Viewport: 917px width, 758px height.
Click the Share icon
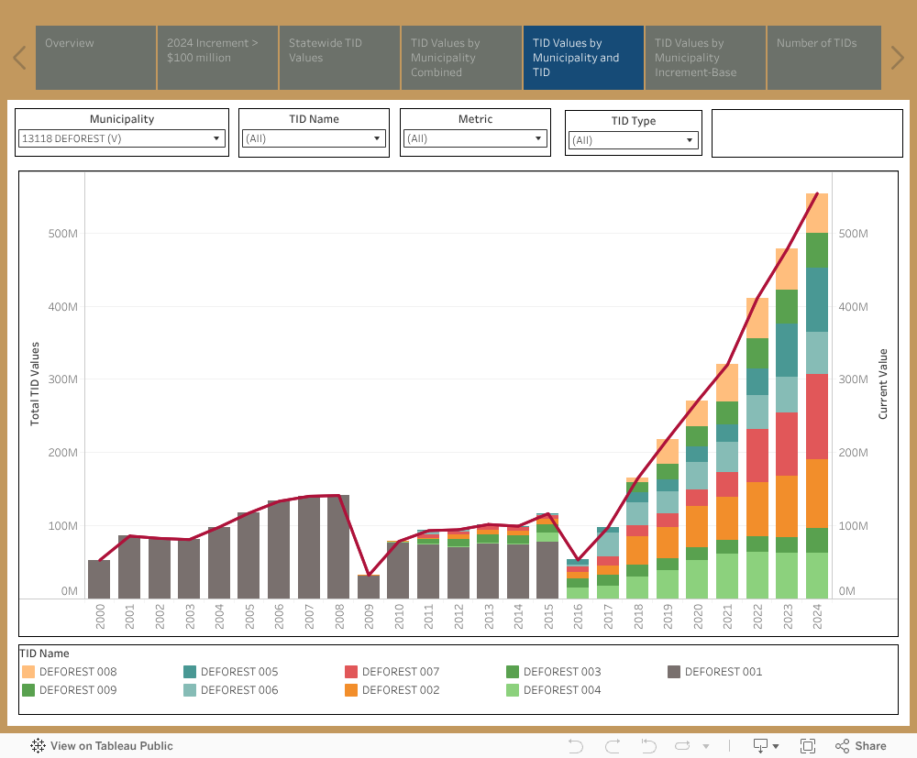(860, 746)
